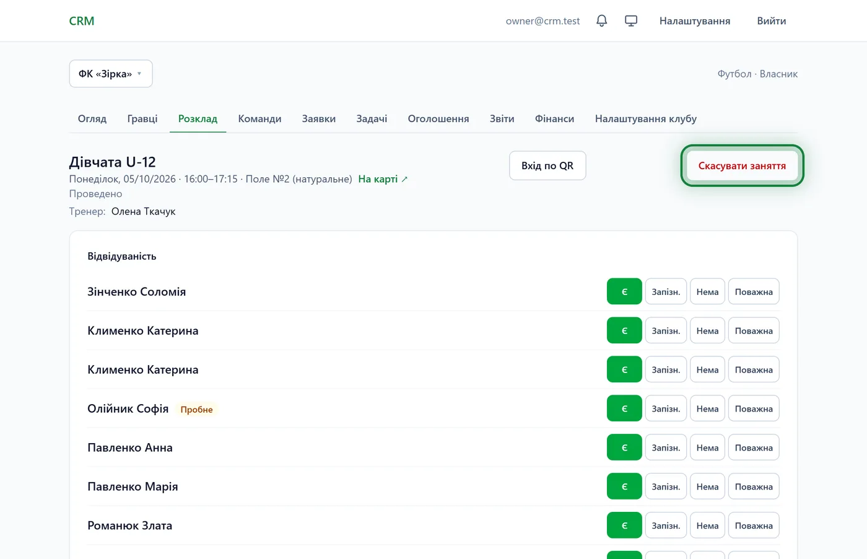
Task: Open the ФК «Зірка» club selector
Action: tap(111, 74)
